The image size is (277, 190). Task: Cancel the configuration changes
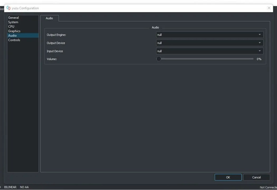point(256,177)
